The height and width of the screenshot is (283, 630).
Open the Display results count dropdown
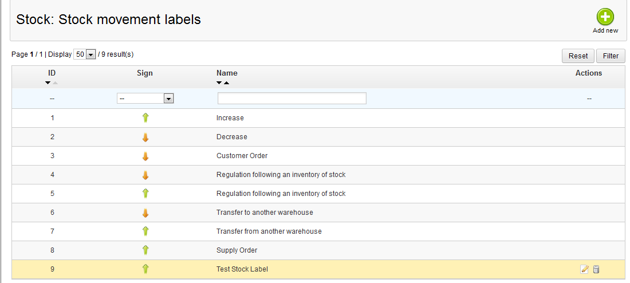tap(84, 54)
